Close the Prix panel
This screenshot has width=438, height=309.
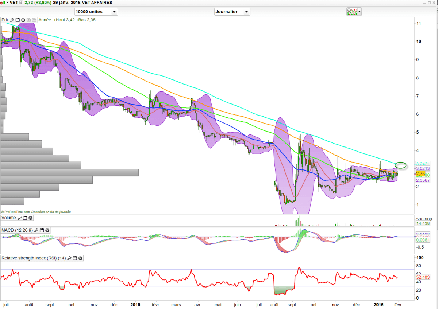(23, 20)
